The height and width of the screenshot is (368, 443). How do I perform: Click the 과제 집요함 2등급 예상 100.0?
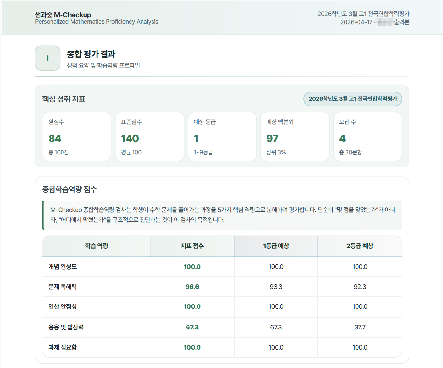360,347
